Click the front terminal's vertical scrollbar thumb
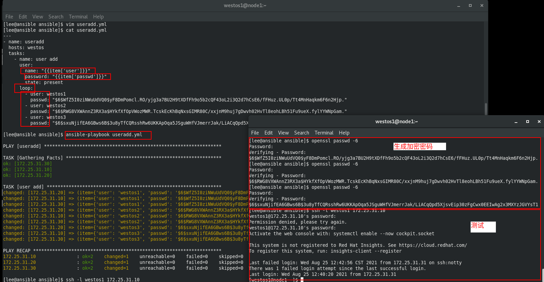544x282 pixels. point(543,275)
